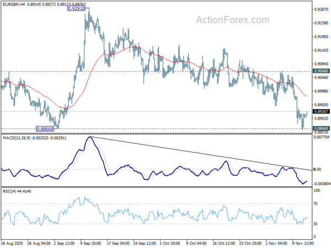This screenshot has width=331, height=248.
Task: Click the ActionForex.com watermark
Action: [x=233, y=20]
